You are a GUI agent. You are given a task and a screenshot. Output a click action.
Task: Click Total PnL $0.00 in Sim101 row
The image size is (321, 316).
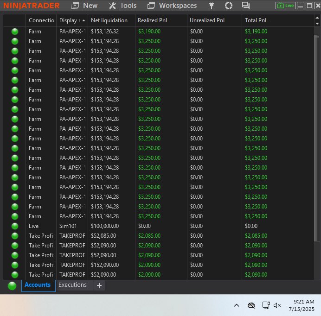pyautogui.click(x=251, y=226)
